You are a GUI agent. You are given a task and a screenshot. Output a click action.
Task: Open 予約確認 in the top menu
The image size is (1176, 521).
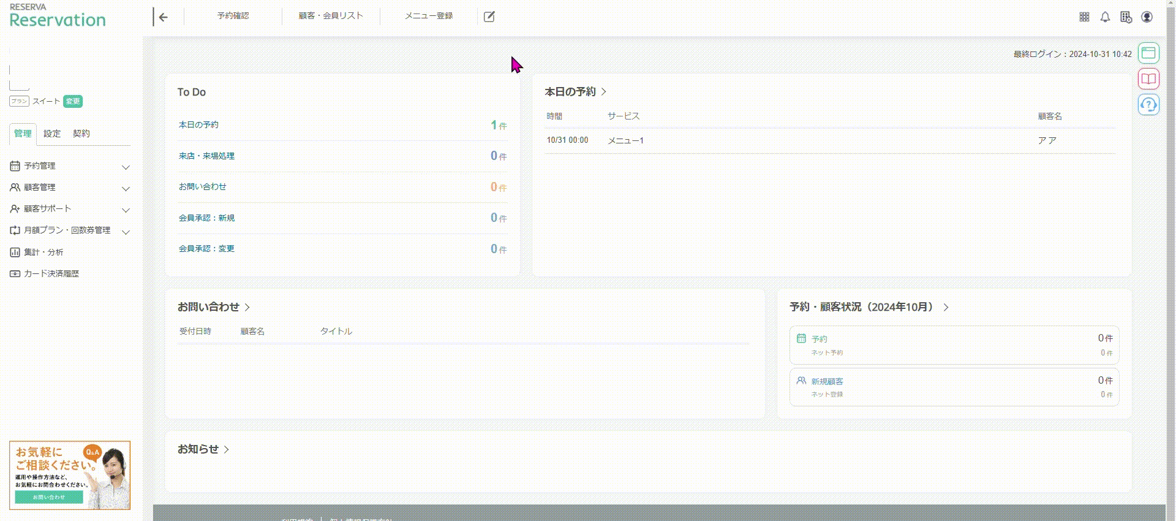tap(233, 16)
